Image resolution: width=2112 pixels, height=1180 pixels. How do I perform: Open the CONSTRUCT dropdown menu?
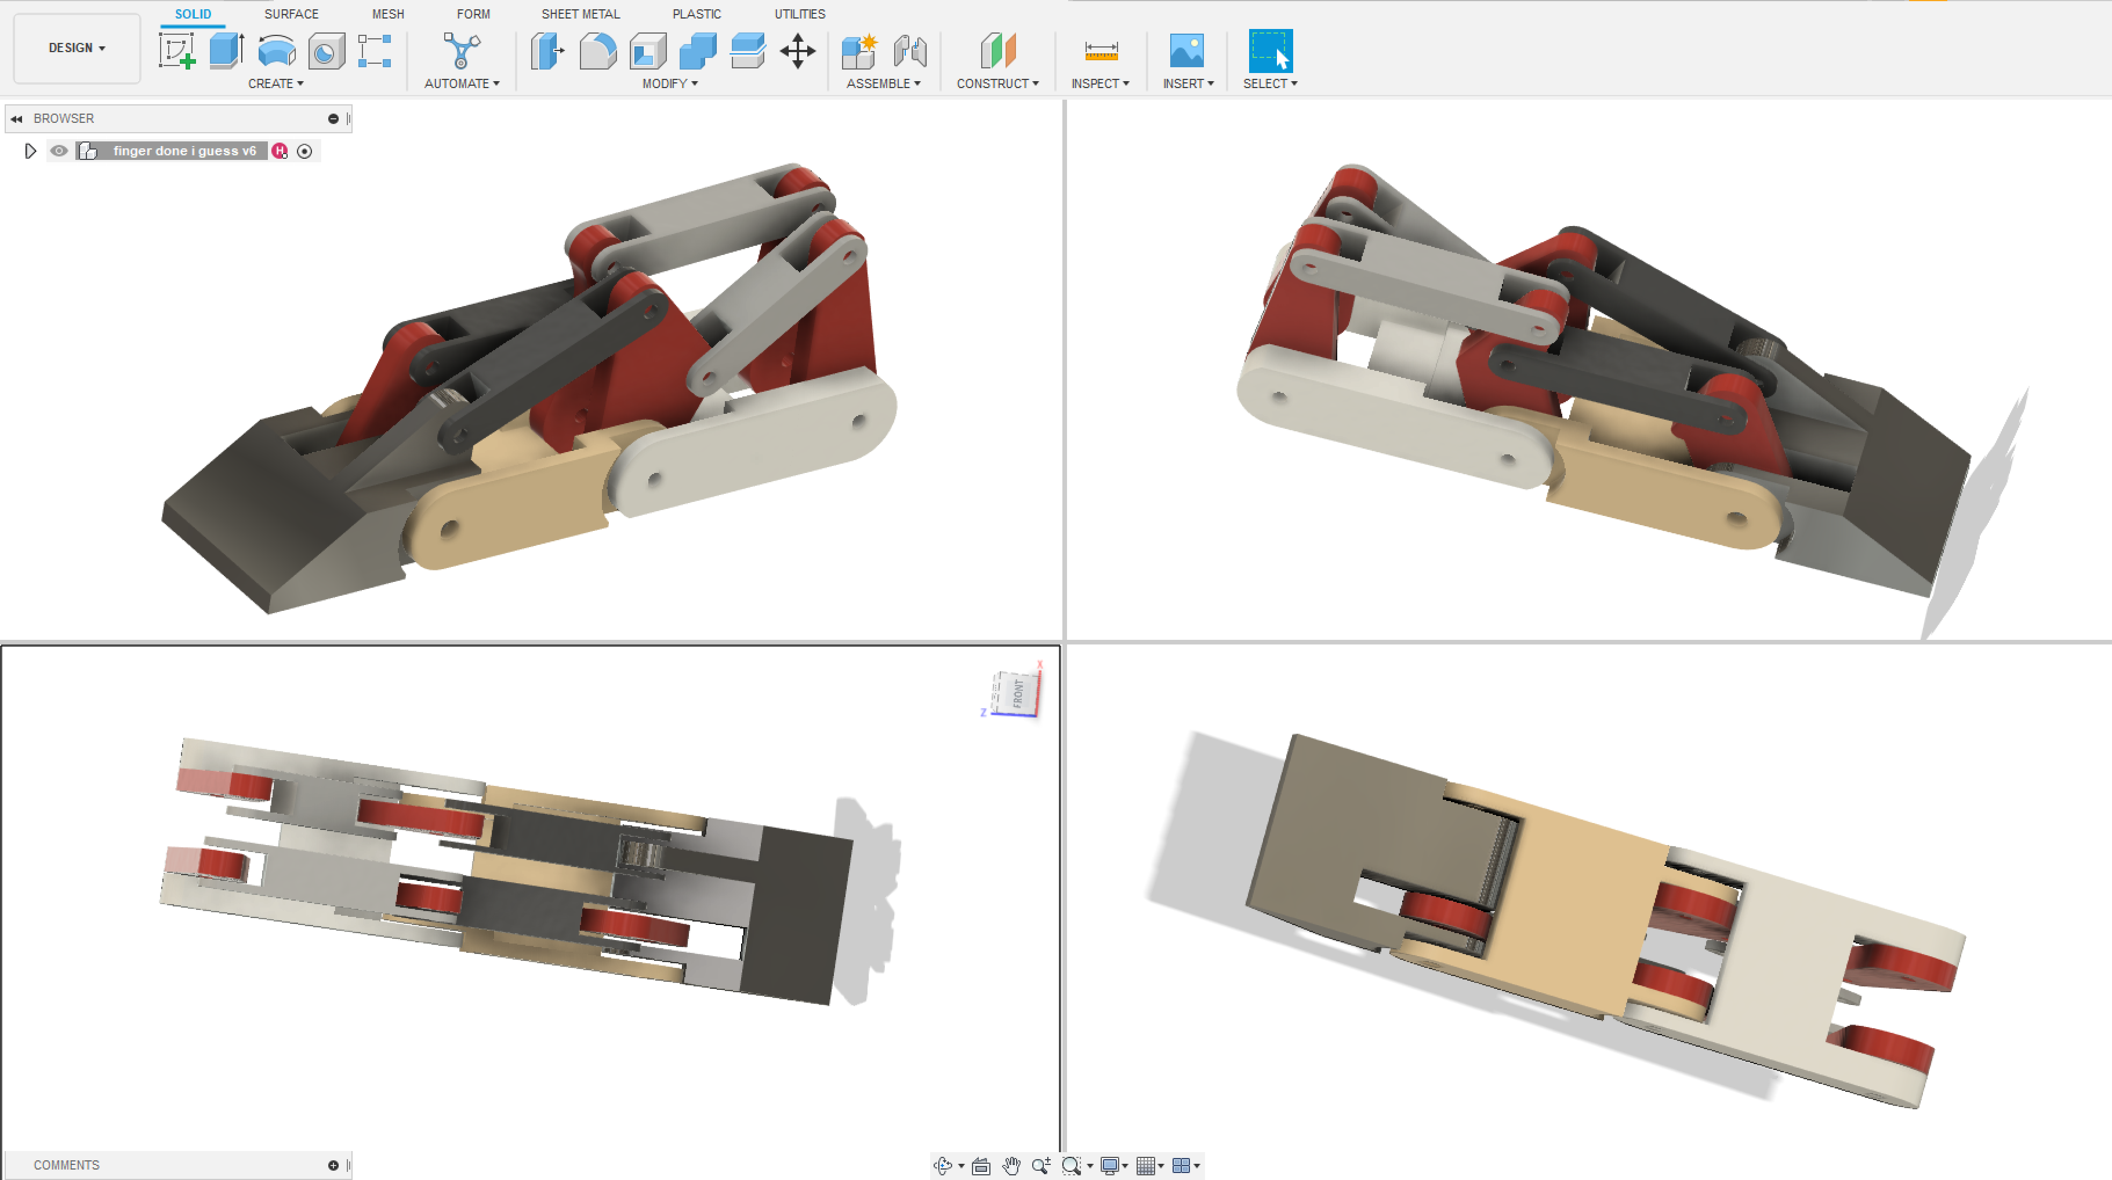(x=997, y=83)
